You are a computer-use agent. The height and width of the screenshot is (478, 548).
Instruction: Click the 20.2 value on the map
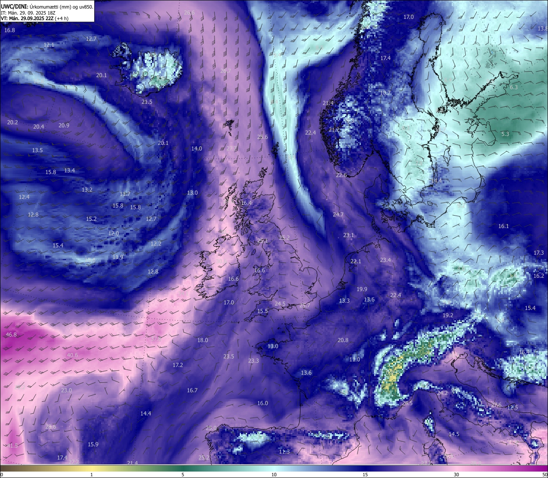(x=12, y=122)
